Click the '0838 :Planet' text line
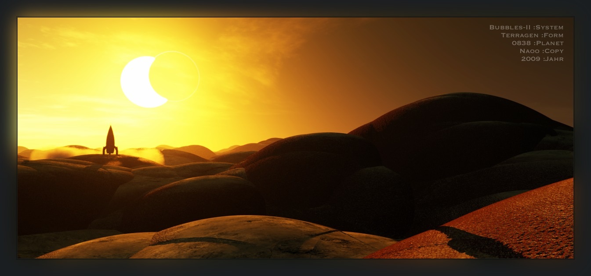The width and height of the screenshot is (591, 276). [538, 43]
